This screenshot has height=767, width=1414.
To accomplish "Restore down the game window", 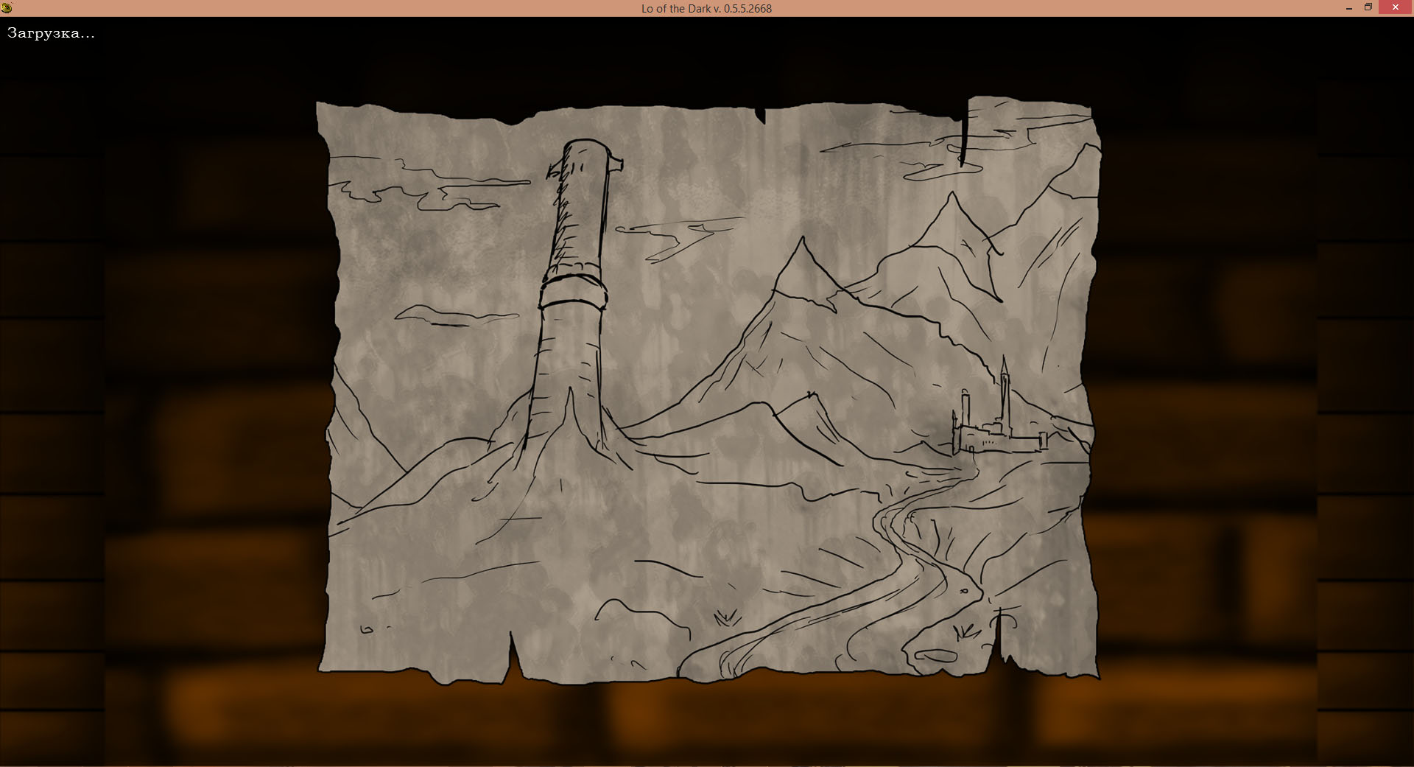I will click(1368, 8).
